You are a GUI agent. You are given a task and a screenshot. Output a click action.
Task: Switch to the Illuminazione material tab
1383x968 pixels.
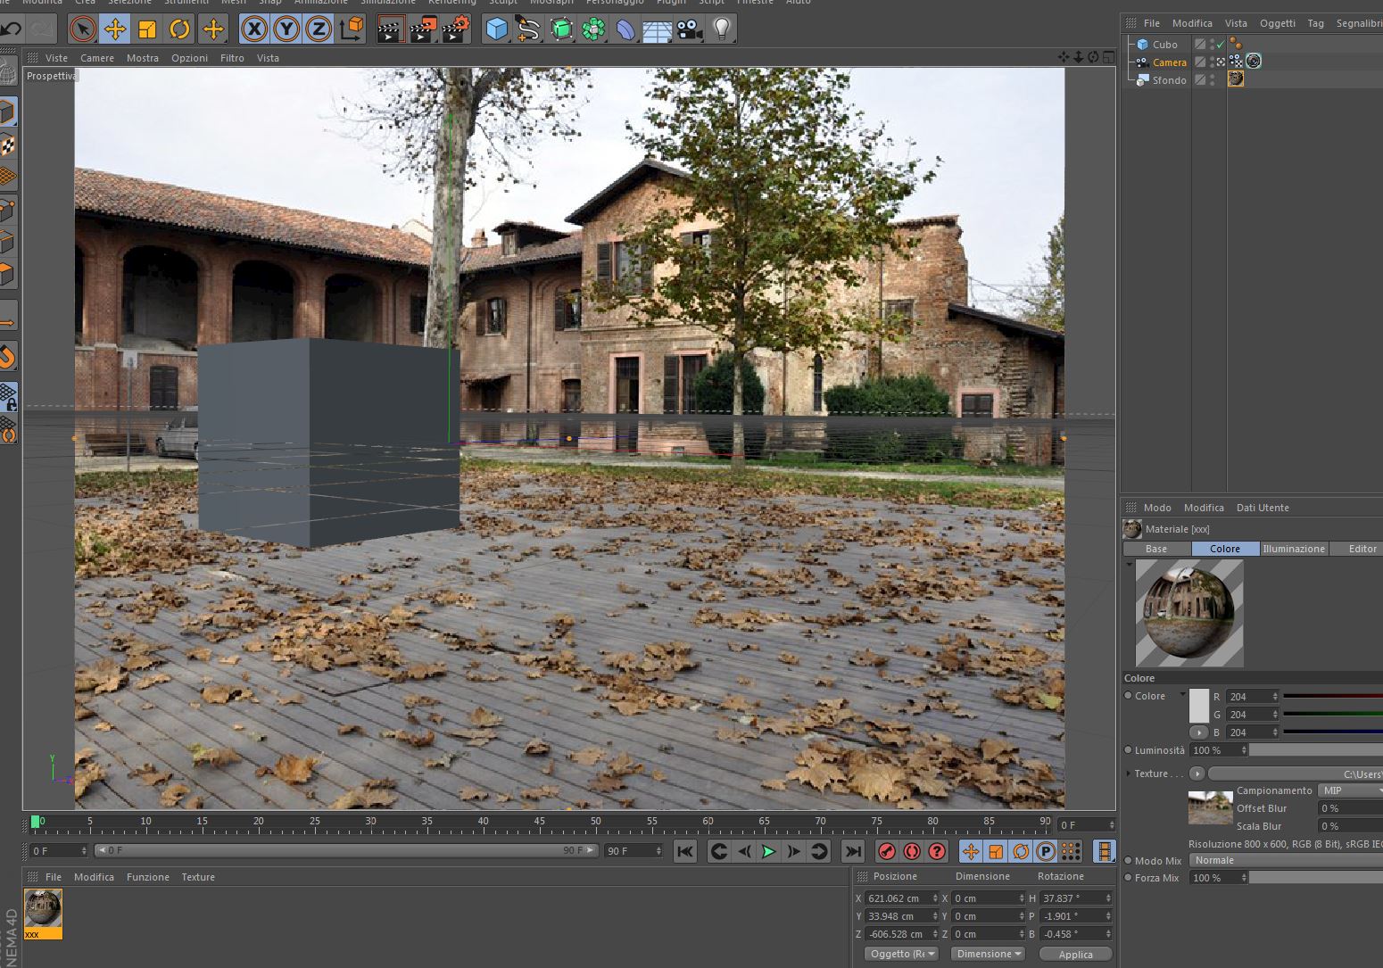(1294, 549)
